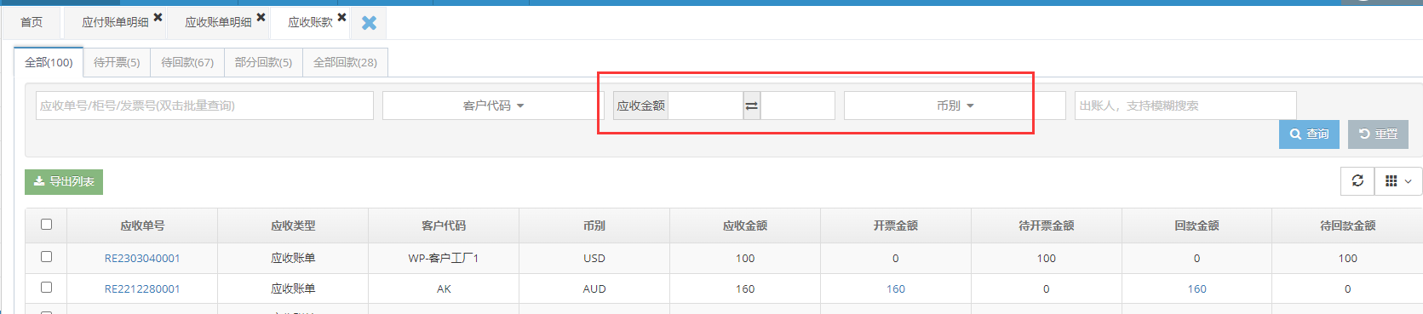Click the 应收类型 column header

pyautogui.click(x=293, y=226)
